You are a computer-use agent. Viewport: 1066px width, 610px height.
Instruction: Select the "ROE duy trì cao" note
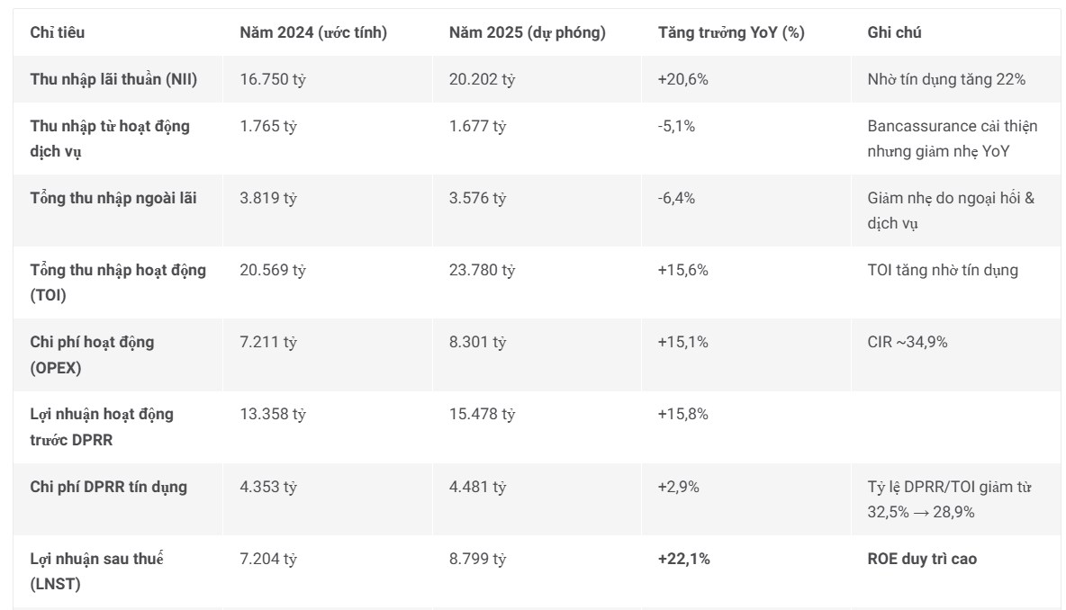tap(921, 559)
